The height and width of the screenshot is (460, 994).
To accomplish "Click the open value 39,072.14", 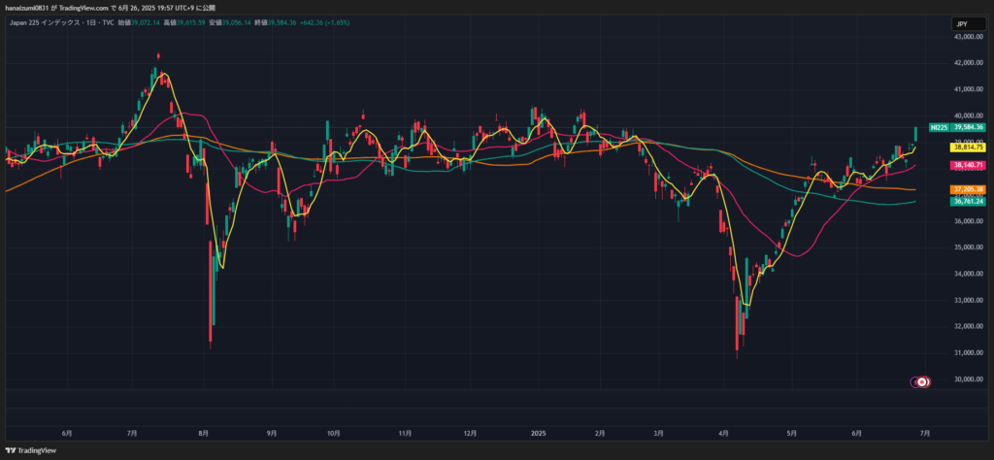I will coord(147,23).
